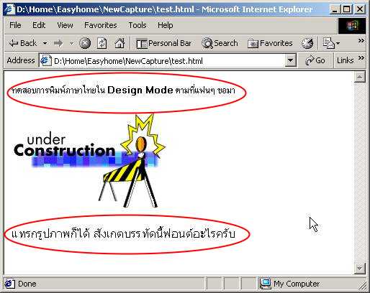
Task: Close the Internet Explorer window
Action: click(360, 9)
